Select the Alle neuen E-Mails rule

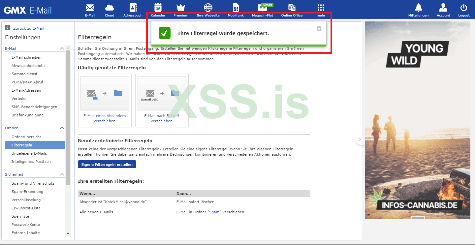[x=96, y=212]
